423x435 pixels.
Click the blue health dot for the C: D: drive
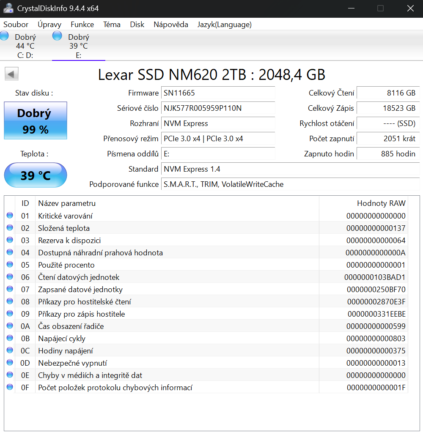tap(4, 36)
